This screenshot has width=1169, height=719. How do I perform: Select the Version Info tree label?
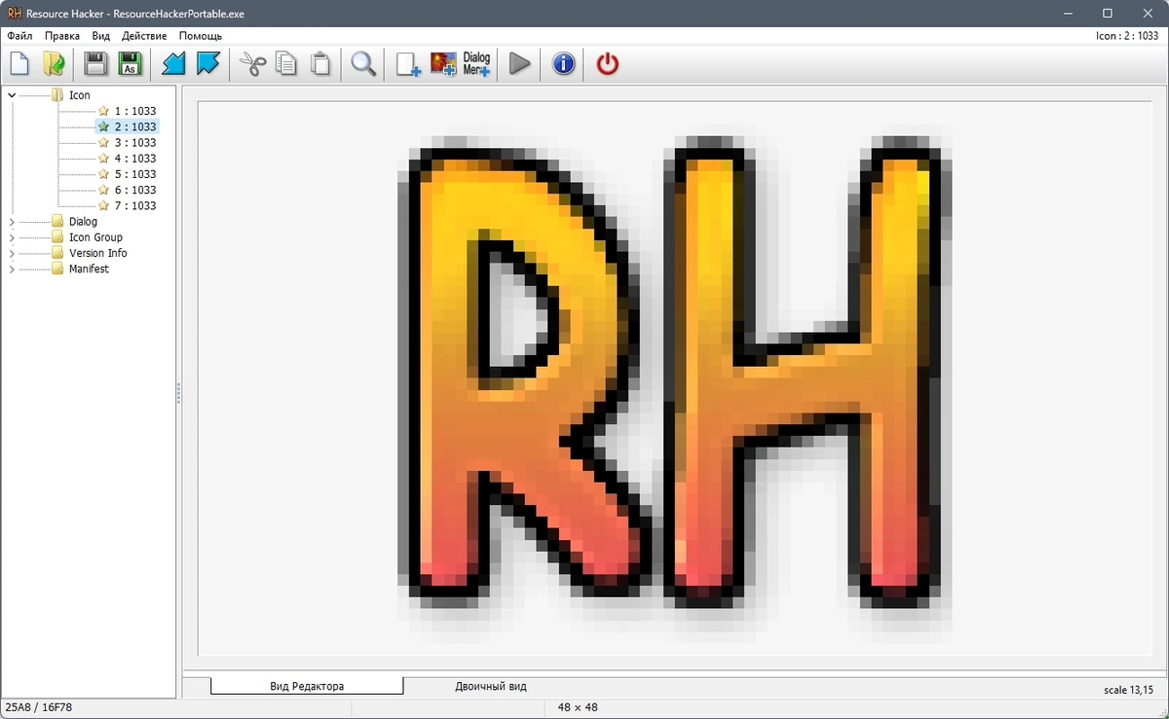coord(98,253)
